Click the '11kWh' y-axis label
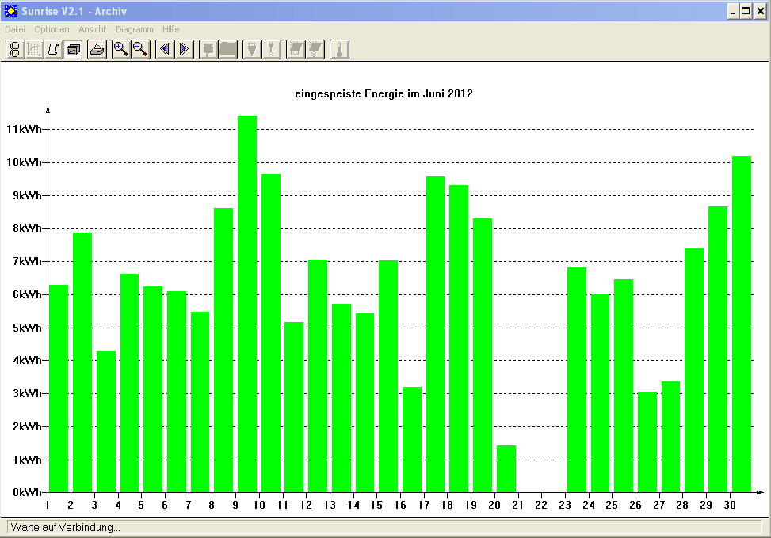Screen dimensions: 771x538 [x=24, y=129]
